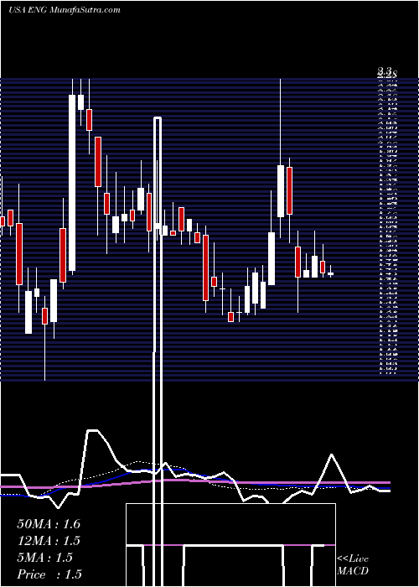The height and width of the screenshot is (587, 419).
Task: Click the '<<Live MACD' label
Action: click(353, 565)
